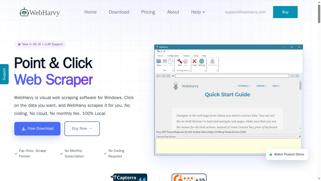Viewport: 321px width, 181px height.
Task: Click the pin icon on Captured Data Preview
Action: pyautogui.click(x=300, y=137)
